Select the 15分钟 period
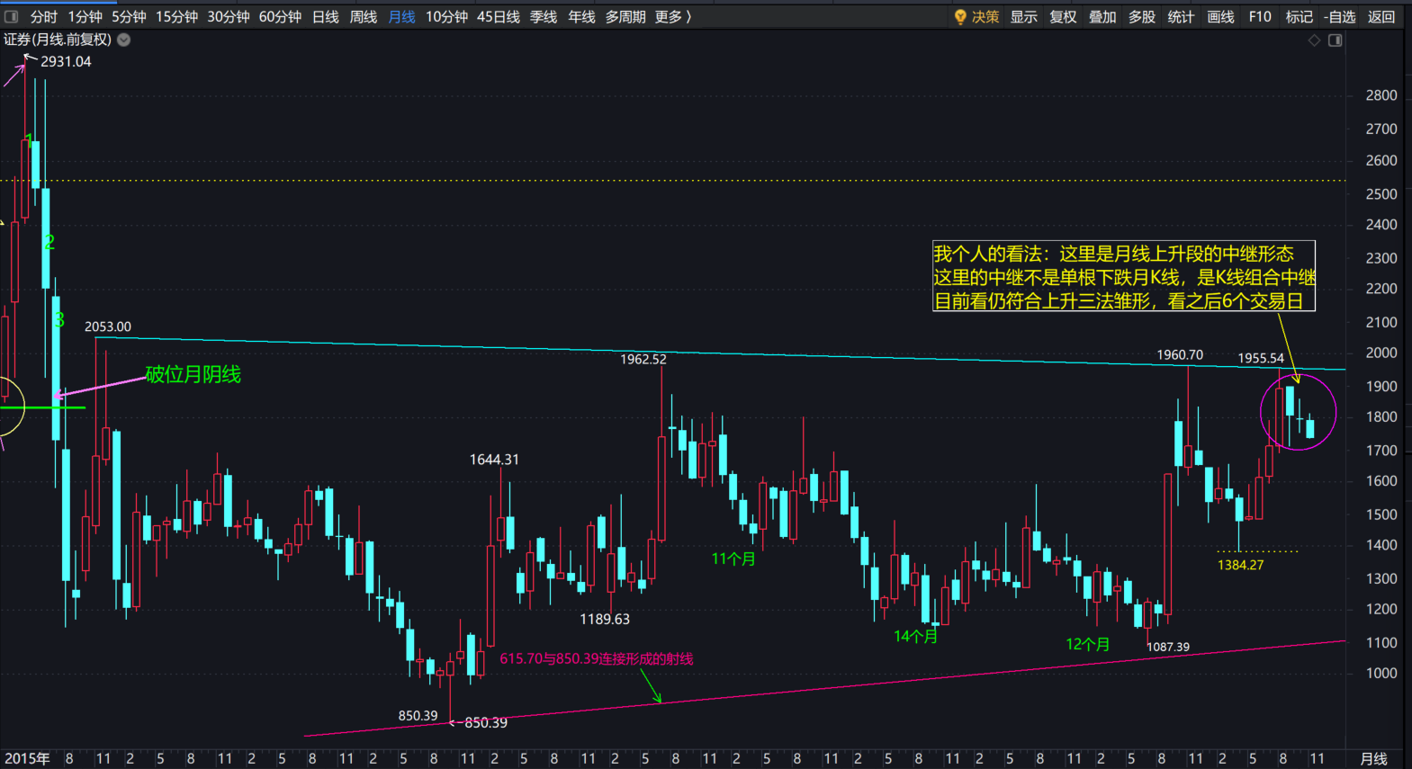This screenshot has width=1412, height=769. 176,16
